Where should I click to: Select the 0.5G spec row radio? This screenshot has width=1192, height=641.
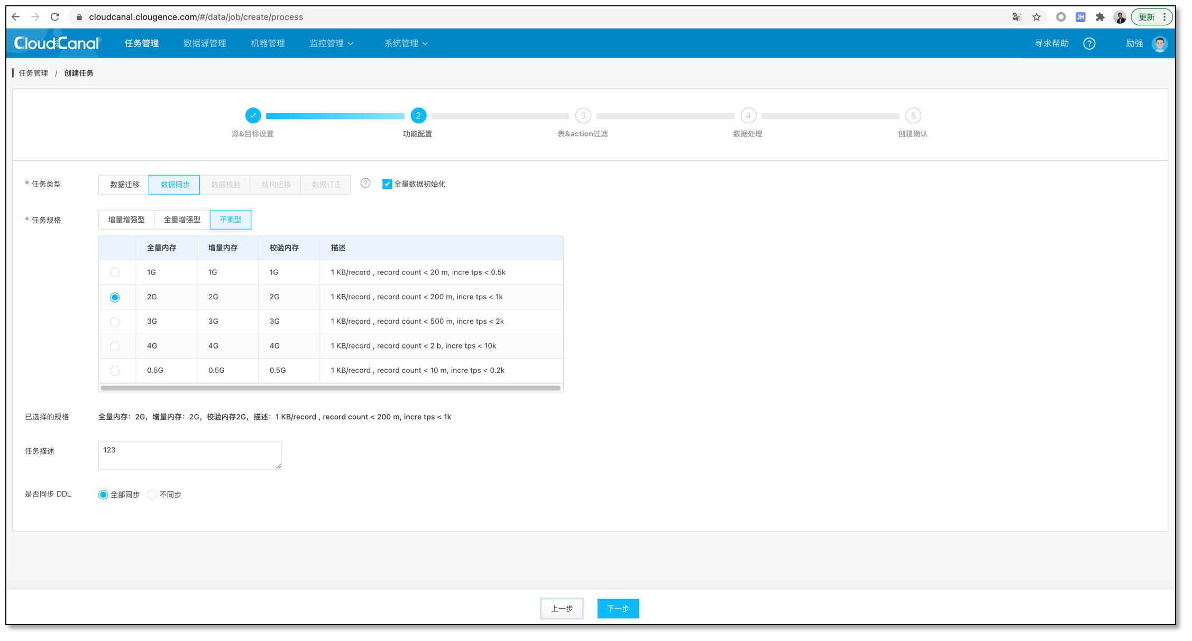(x=115, y=371)
